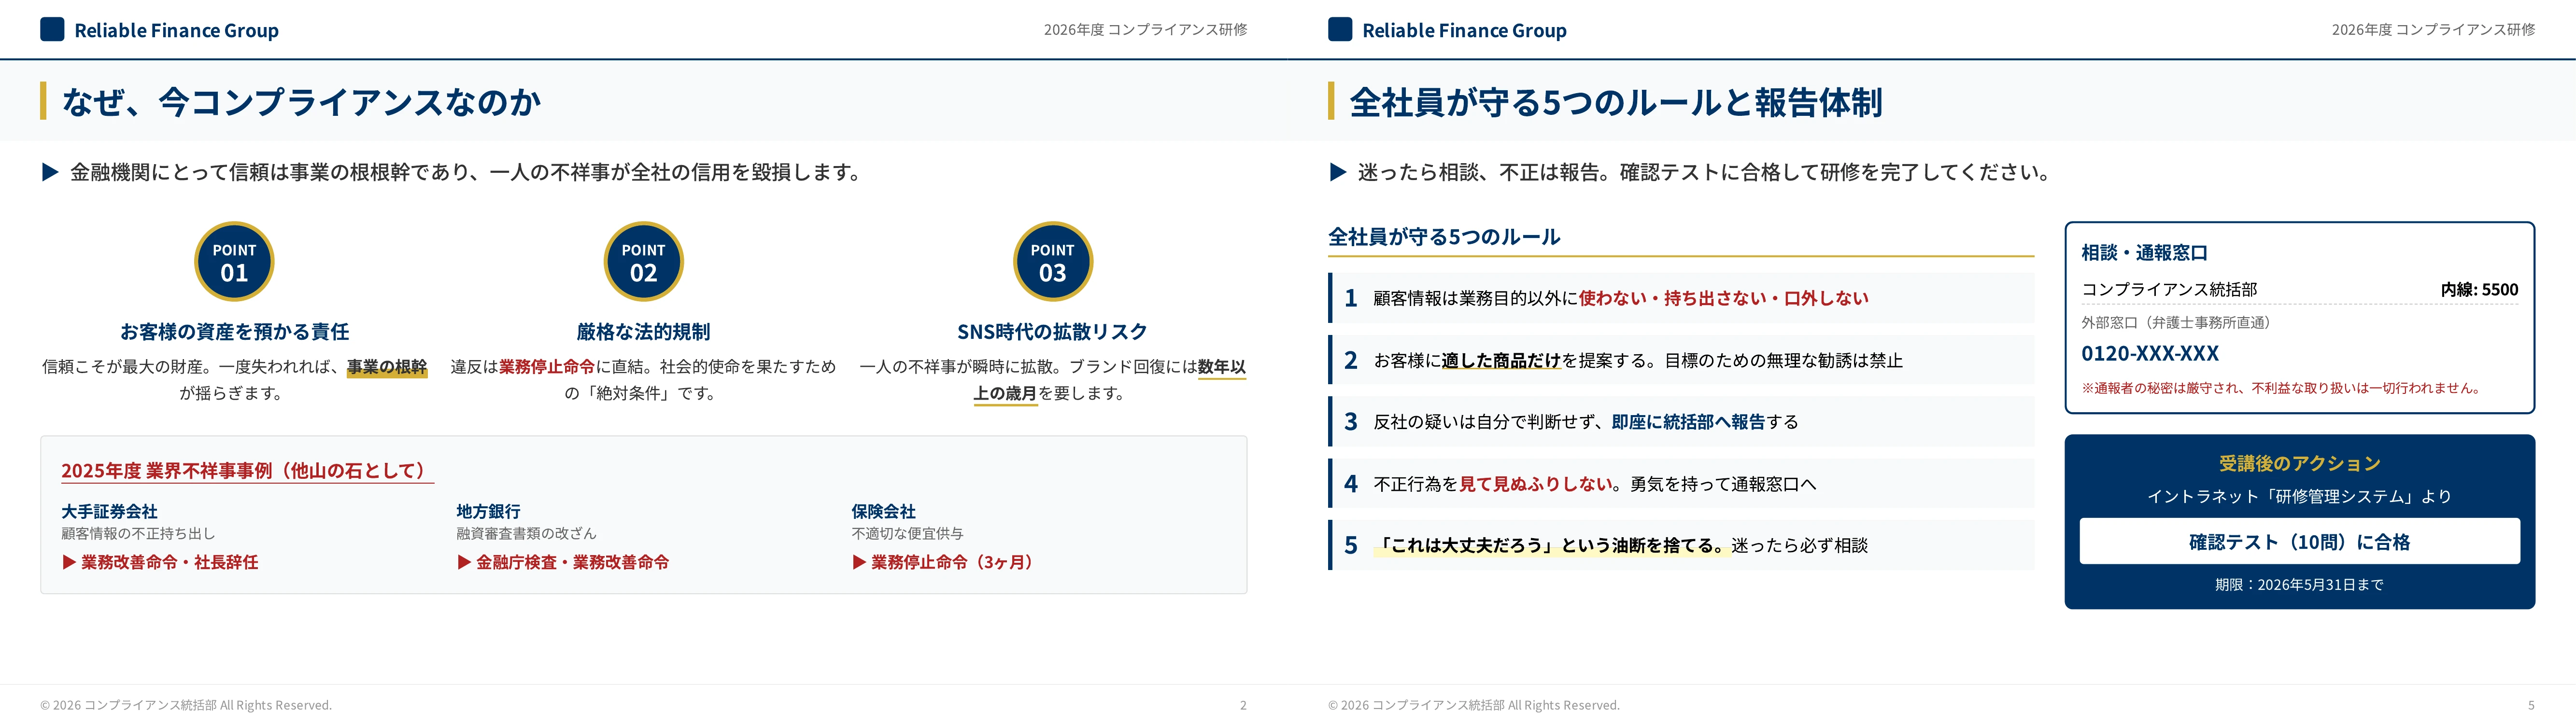Click the outcome 金融庁検査・業務改善命令
Image resolution: width=2576 pixels, height=724 pixels.
tap(572, 562)
